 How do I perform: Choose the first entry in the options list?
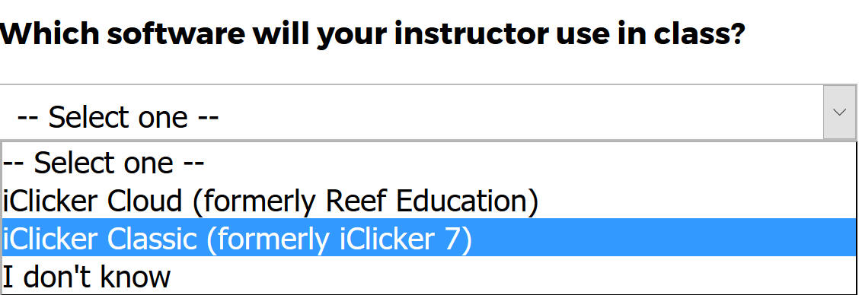(429, 163)
